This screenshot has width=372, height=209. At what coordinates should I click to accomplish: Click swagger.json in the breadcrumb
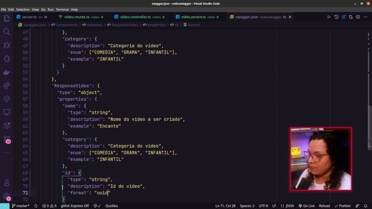pyautogui.click(x=35, y=25)
